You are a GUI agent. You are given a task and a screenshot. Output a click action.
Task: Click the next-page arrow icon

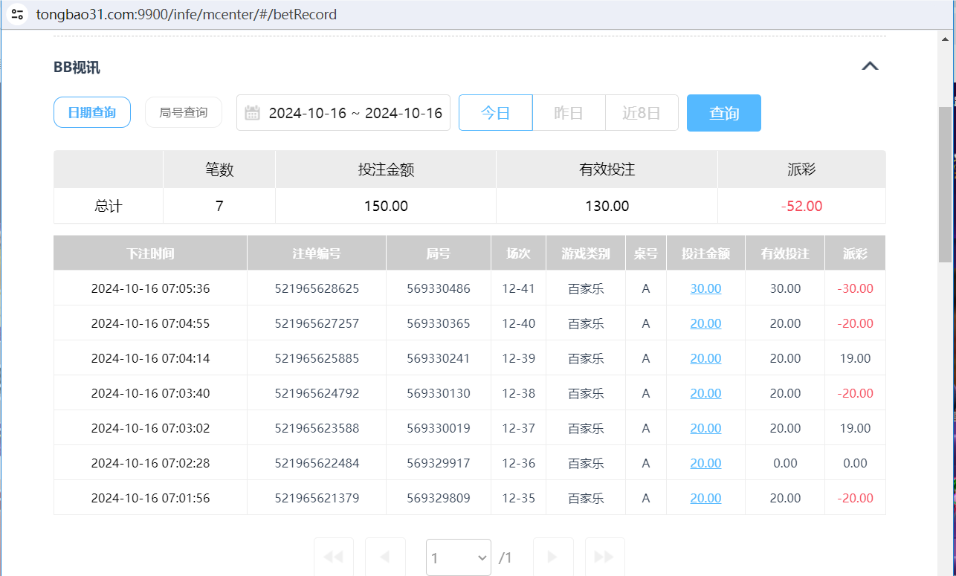[553, 557]
